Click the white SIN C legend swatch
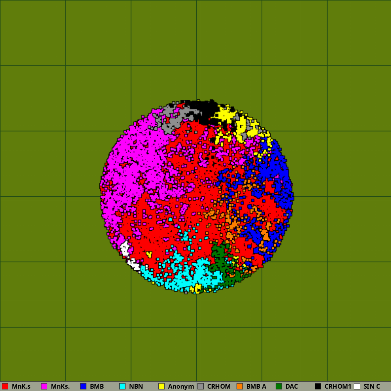Image resolution: width=391 pixels, height=391 pixels. point(357,386)
